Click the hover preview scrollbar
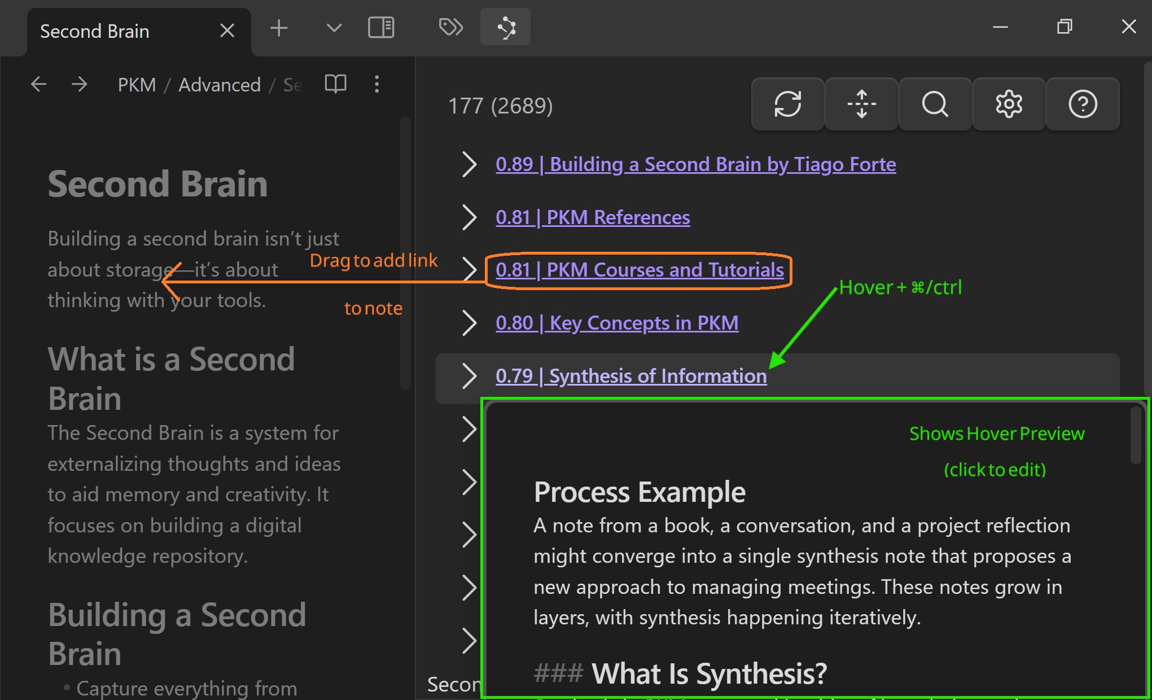1152x700 pixels. [1136, 436]
